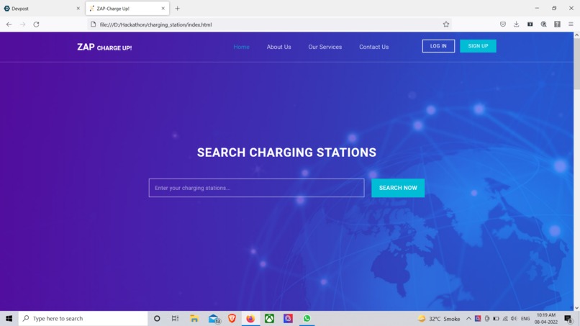Show hidden system tray icons
This screenshot has width=580, height=326.
[x=468, y=319]
